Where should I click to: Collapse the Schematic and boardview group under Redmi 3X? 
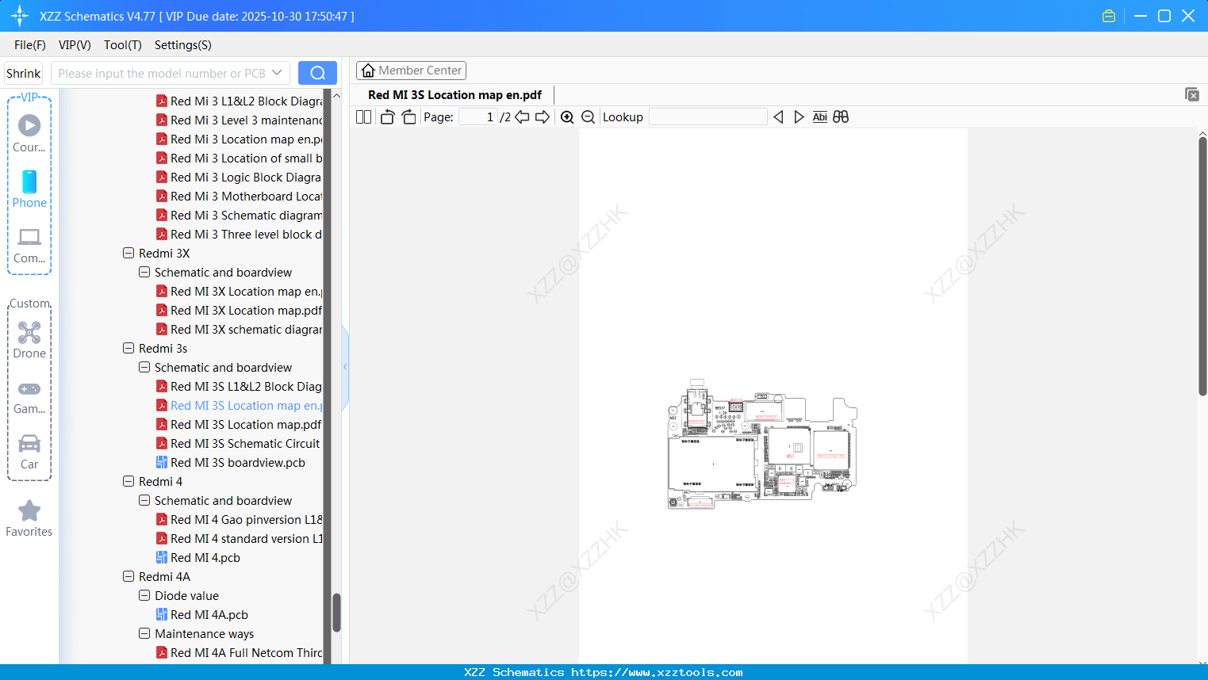point(144,272)
